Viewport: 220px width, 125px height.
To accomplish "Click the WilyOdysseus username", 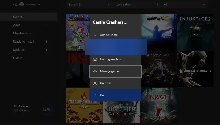I will pyautogui.click(x=32, y=5).
